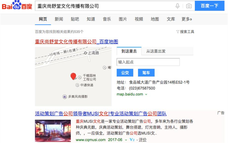228x143 pixels.
Task: Expand dropdown arrow next to map.baidu.com
Action: coord(146,94)
